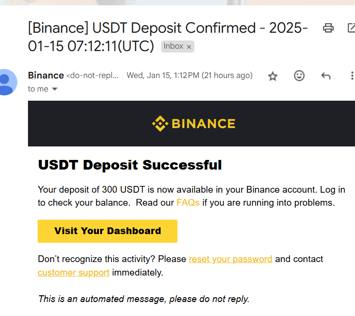Click the Binance logo in the banner
355x316 pixels.
click(193, 124)
